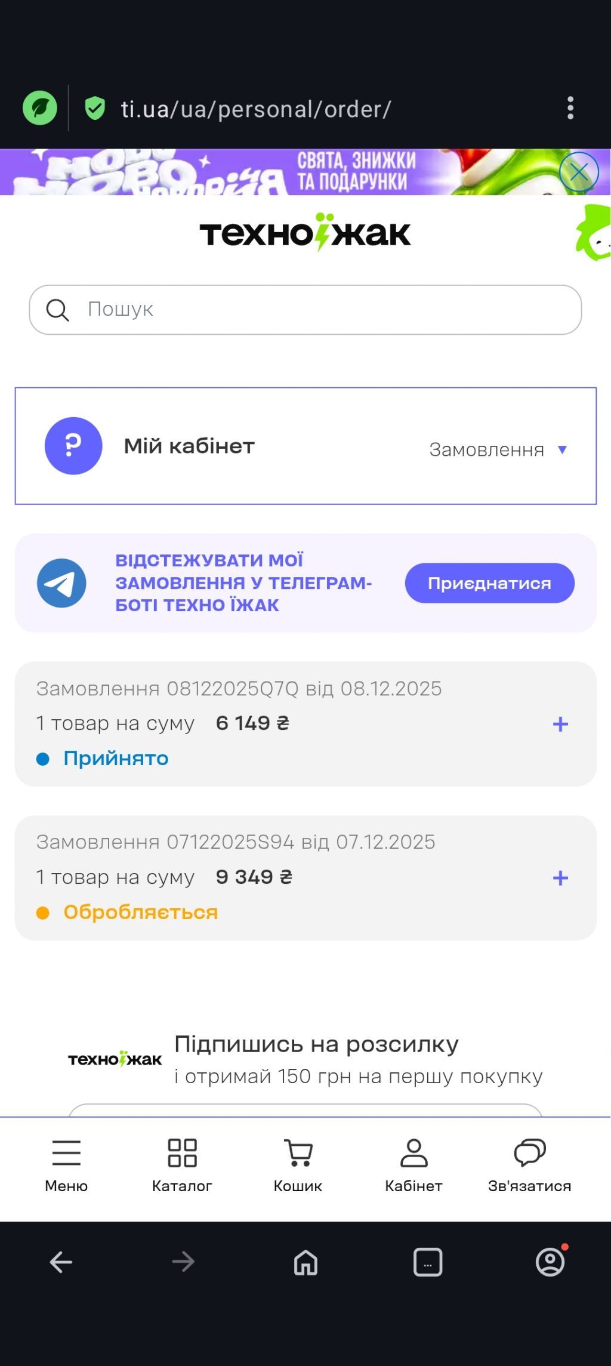Image resolution: width=611 pixels, height=1366 pixels.
Task: Focus the Пошук search field
Action: [x=322, y=310]
